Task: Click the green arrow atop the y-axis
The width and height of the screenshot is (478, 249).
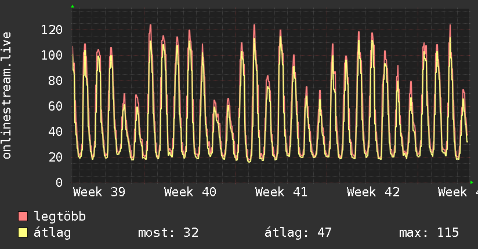Action: pyautogui.click(x=73, y=6)
